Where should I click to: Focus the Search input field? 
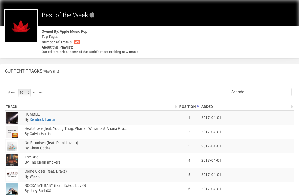coord(268,92)
